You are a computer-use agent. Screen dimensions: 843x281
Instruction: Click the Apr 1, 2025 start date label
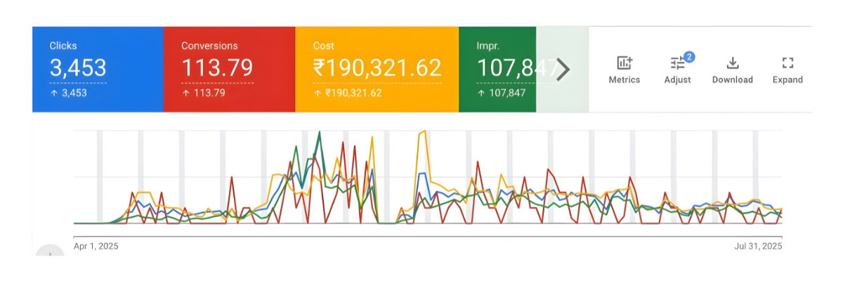click(96, 246)
